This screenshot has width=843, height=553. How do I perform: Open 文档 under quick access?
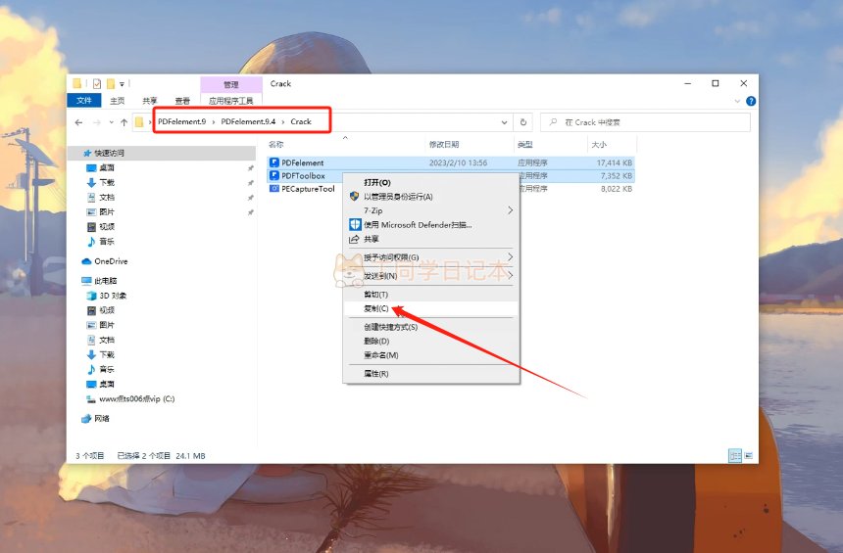click(107, 197)
